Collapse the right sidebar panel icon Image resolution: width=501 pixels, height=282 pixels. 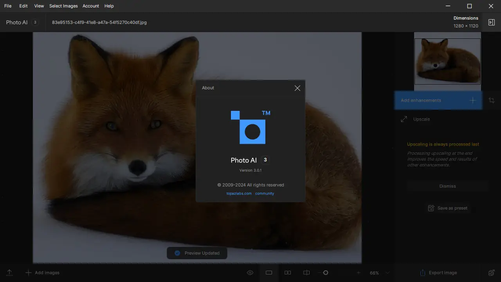point(492,22)
